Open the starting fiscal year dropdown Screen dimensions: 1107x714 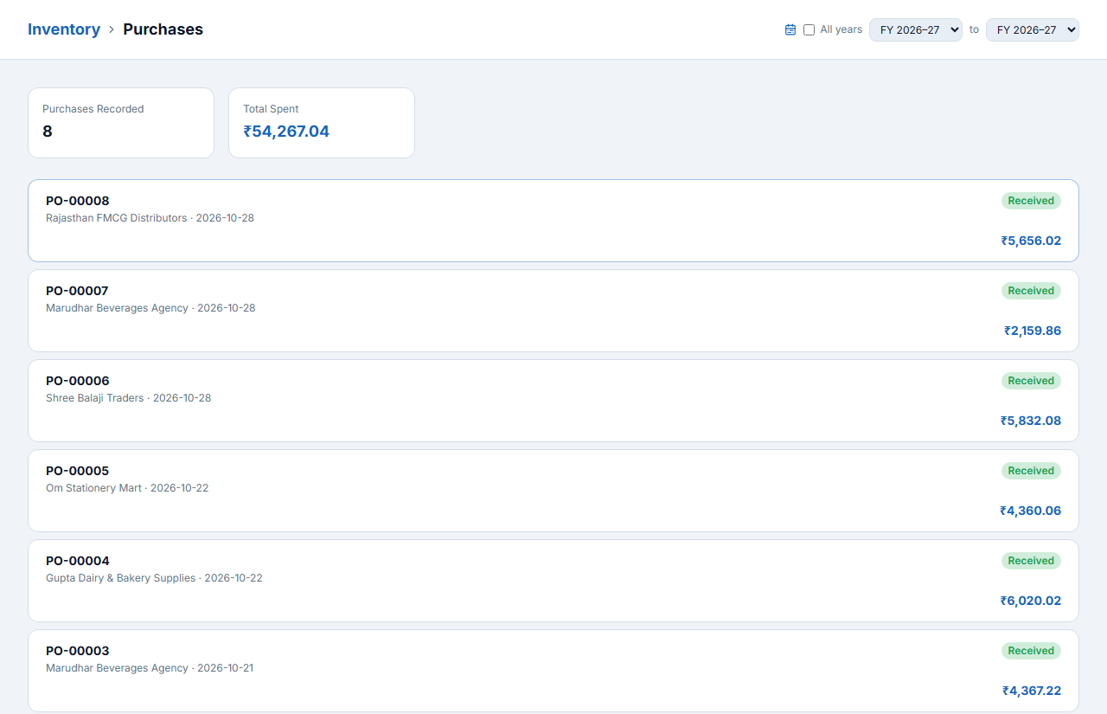(915, 29)
